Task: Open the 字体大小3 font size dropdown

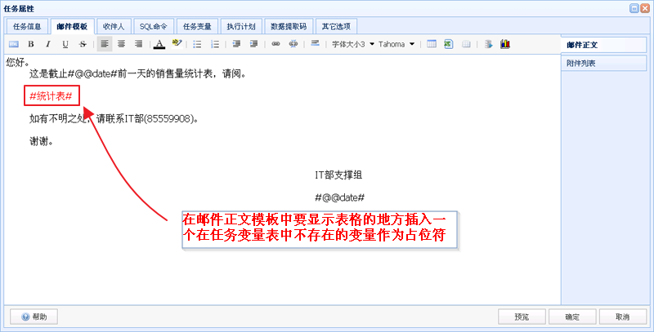Action: (353, 44)
